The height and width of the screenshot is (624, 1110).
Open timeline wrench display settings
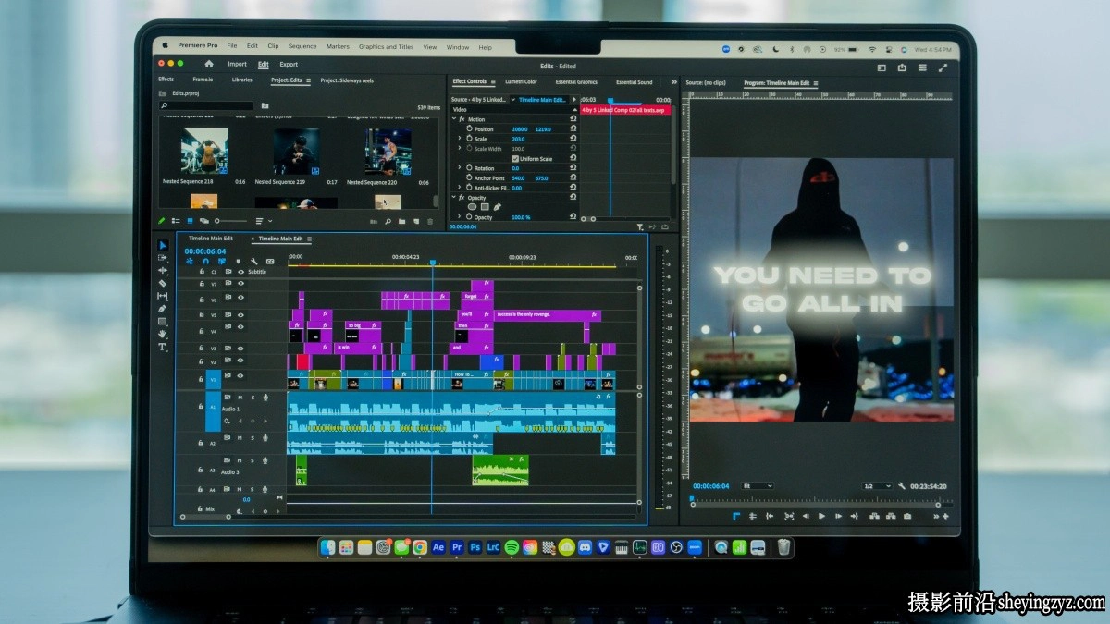click(x=254, y=262)
